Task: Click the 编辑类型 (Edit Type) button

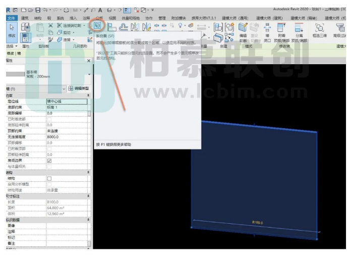Action: point(79,88)
